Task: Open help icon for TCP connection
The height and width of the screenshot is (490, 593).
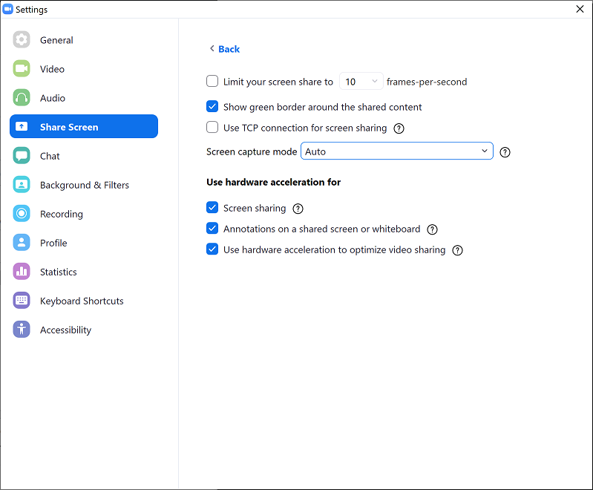Action: [399, 128]
